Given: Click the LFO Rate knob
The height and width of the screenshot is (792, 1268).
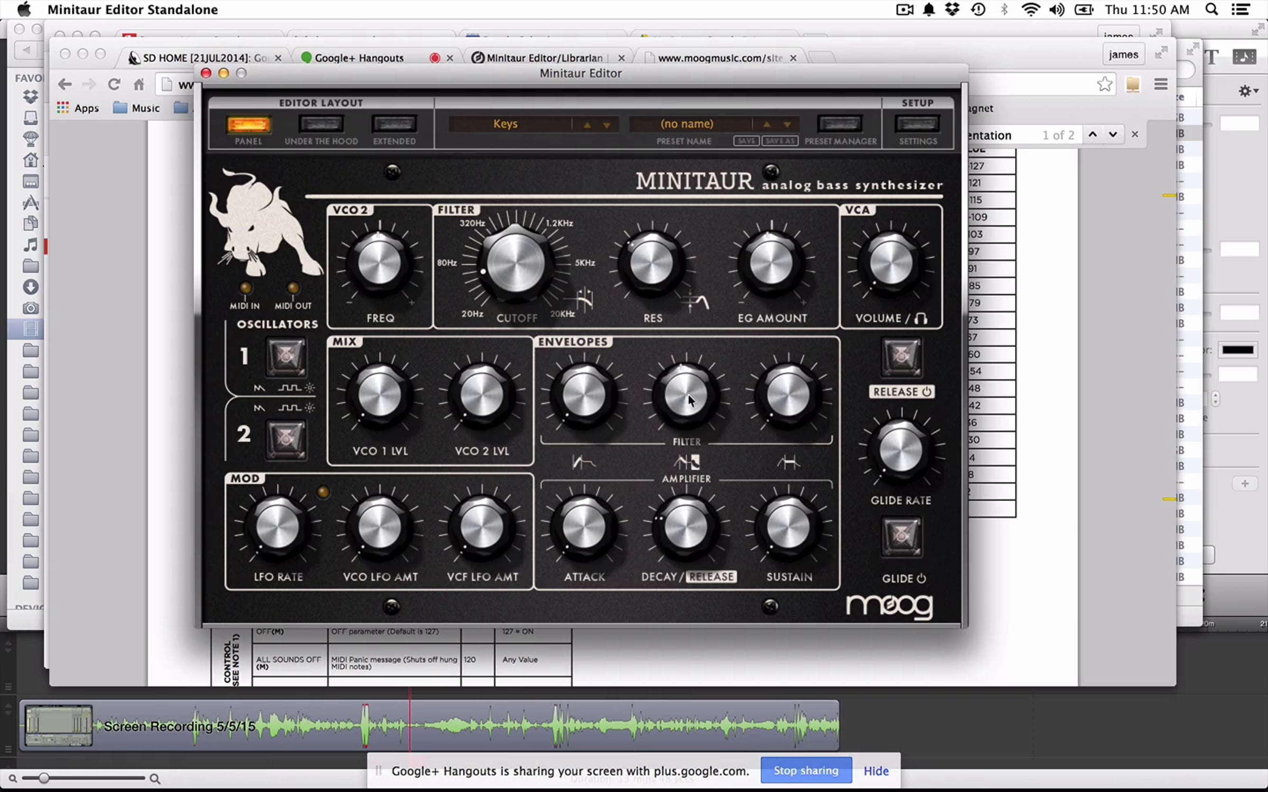Looking at the screenshot, I should (277, 527).
